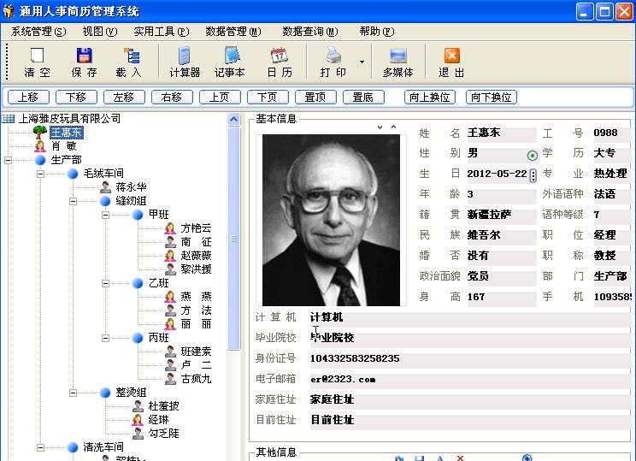
Task: Open the 数据查询(M) menu
Action: point(310,32)
